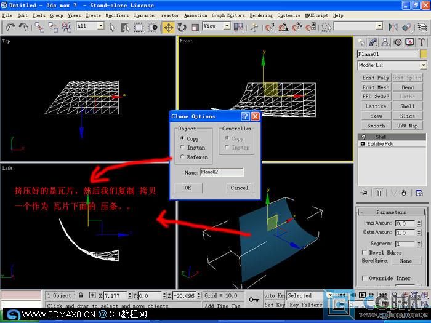Activate the Unlink Selection tool

[x=53, y=27]
